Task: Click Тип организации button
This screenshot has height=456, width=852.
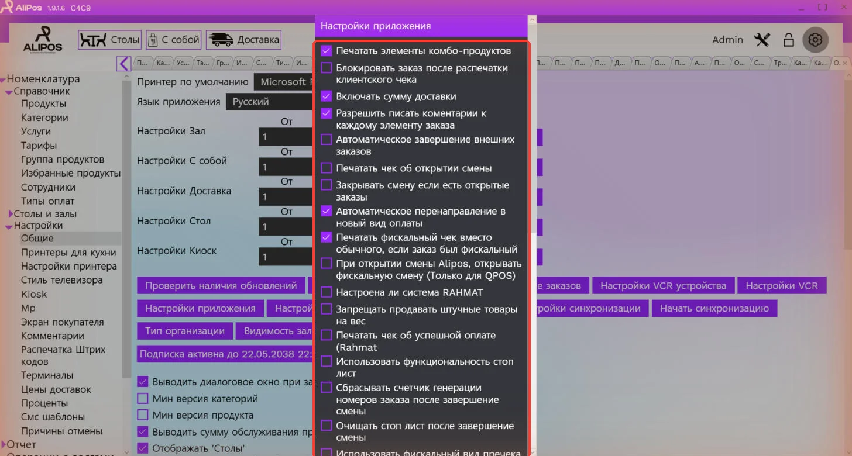Action: point(185,331)
